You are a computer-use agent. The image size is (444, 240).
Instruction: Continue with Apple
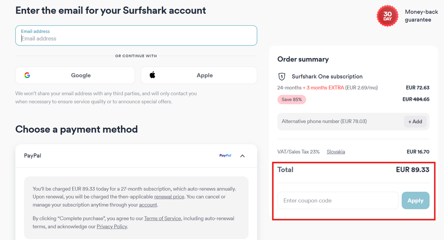[199, 76]
